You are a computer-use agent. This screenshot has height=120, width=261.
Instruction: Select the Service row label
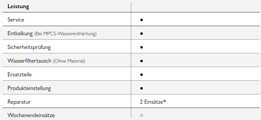tap(16, 20)
